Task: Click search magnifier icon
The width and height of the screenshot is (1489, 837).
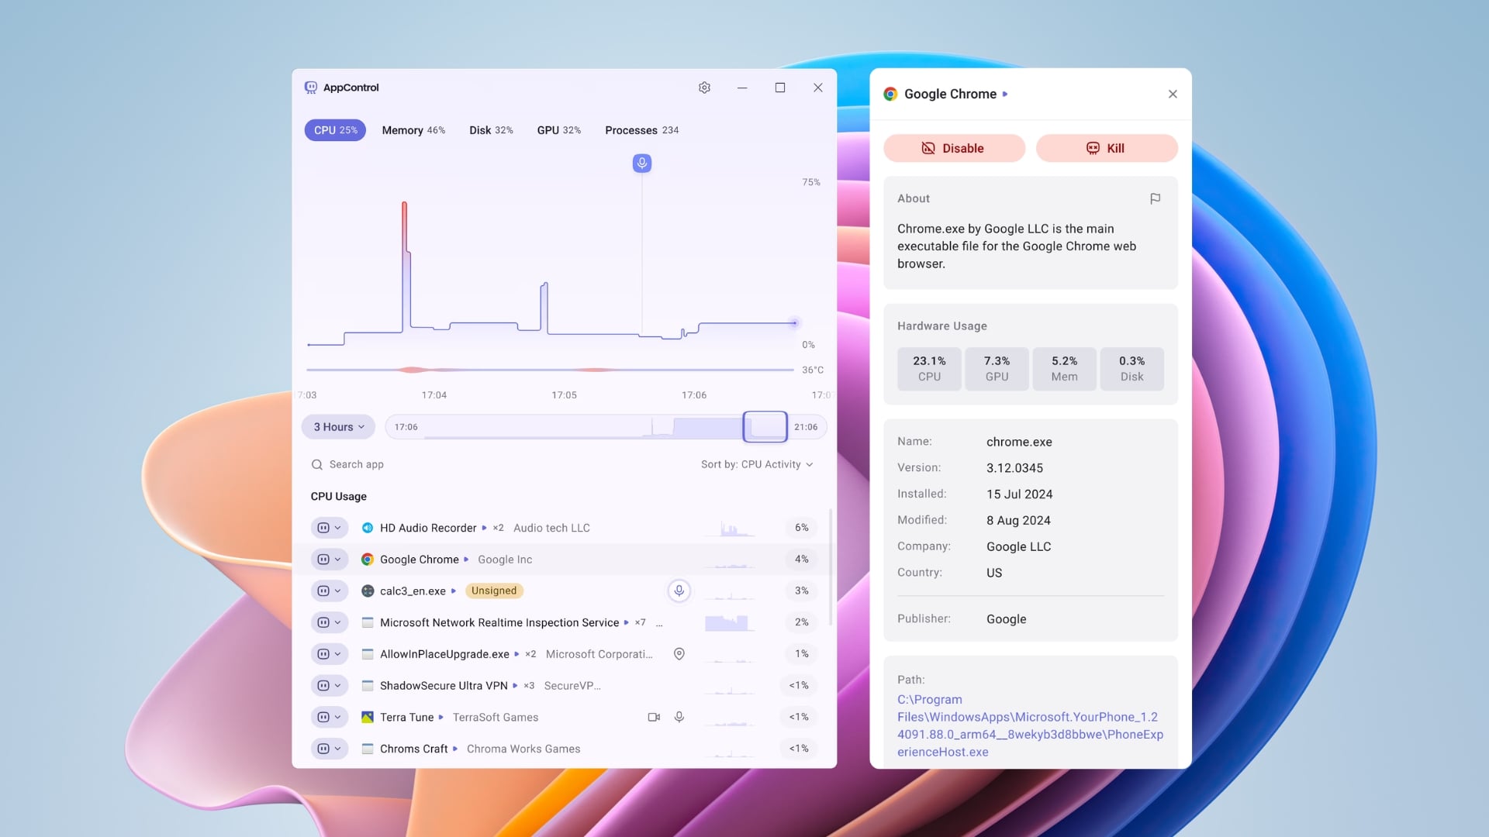Action: pyautogui.click(x=316, y=464)
